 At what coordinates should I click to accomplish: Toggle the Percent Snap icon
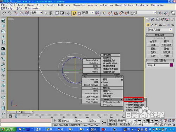(121, 13)
